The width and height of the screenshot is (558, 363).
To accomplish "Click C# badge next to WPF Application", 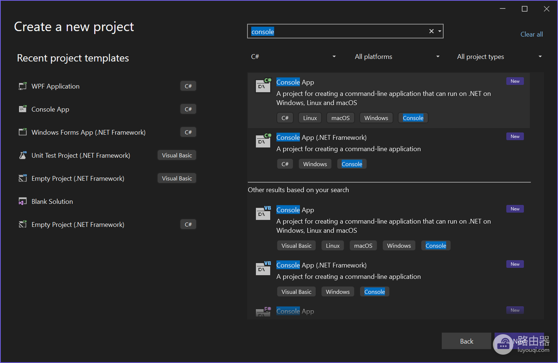I will 188,86.
